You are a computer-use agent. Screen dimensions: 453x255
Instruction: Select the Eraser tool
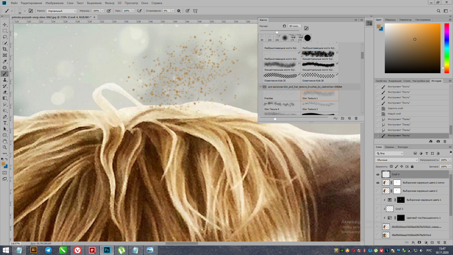click(x=5, y=92)
